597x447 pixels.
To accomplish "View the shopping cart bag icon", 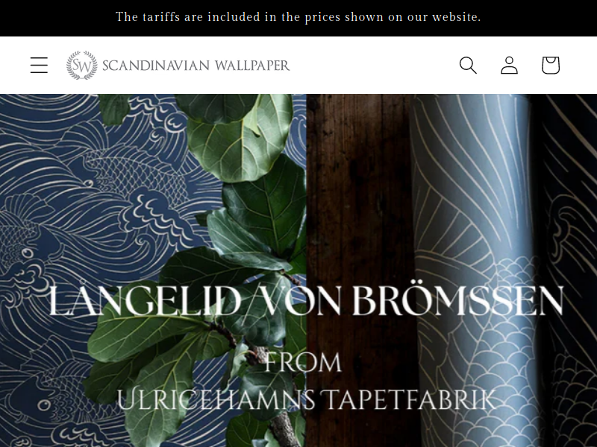I will (551, 65).
